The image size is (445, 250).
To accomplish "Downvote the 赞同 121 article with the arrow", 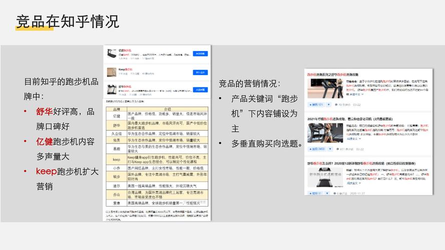I will [329, 104].
